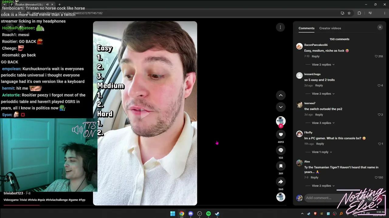The height and width of the screenshot is (218, 389).
Task: Open the Windows Start menu
Action: (173, 214)
